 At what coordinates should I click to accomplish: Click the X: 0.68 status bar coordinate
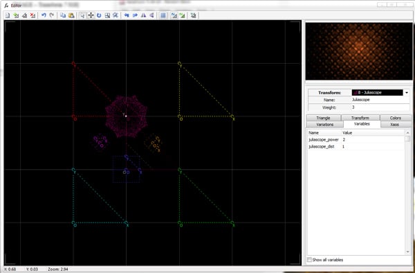pos(10,270)
